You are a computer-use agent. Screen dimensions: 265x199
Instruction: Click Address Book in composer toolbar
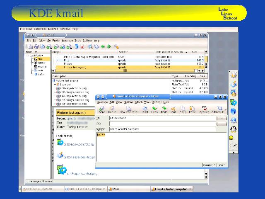[218, 110]
